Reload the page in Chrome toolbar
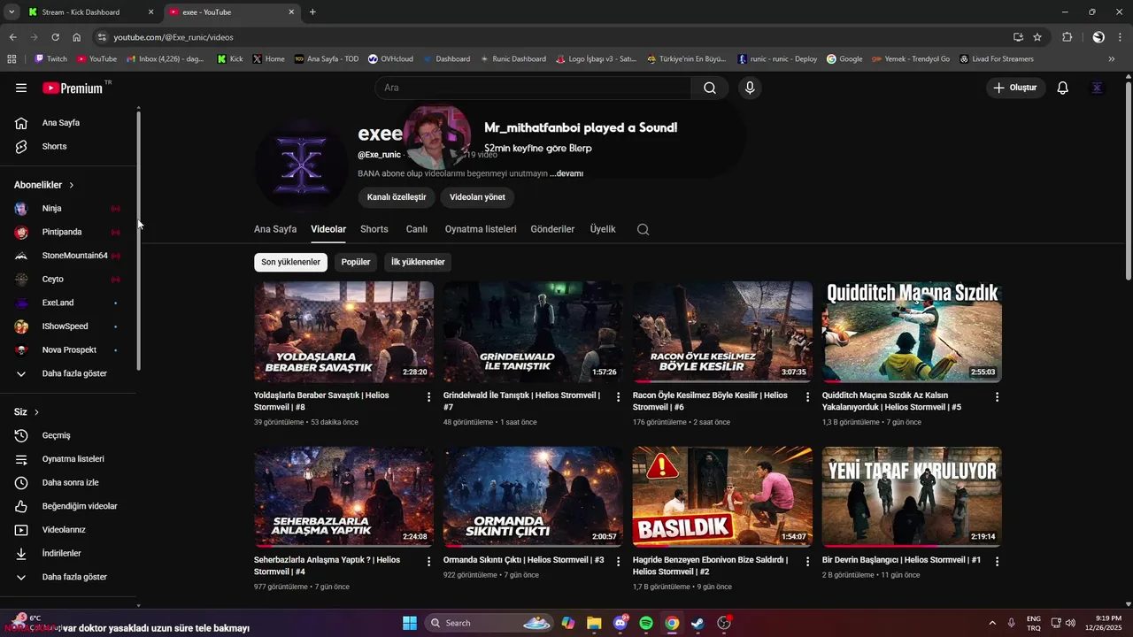Image resolution: width=1133 pixels, height=637 pixels. click(55, 37)
